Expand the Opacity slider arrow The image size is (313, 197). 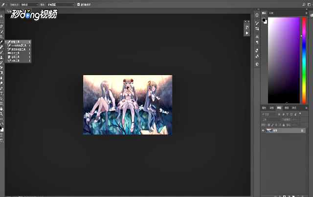pyautogui.click(x=299, y=119)
